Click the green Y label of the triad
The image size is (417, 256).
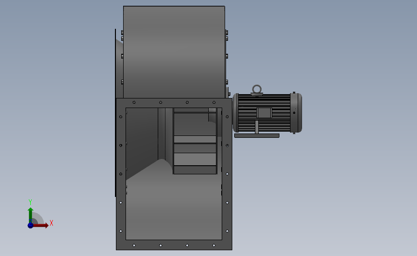click(x=30, y=202)
